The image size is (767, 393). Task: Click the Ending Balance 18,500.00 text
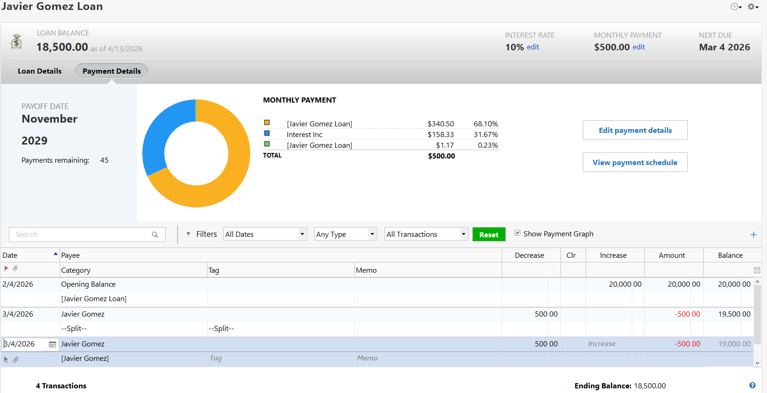[x=620, y=386]
